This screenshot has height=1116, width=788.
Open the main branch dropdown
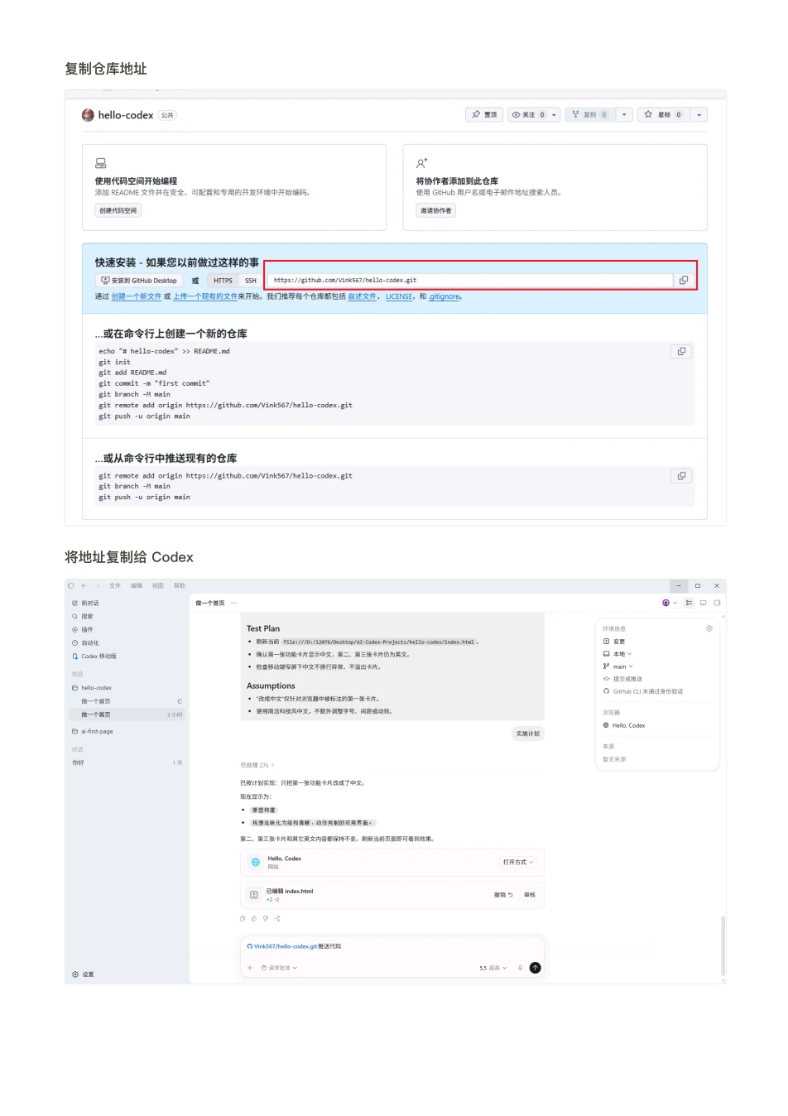click(618, 666)
